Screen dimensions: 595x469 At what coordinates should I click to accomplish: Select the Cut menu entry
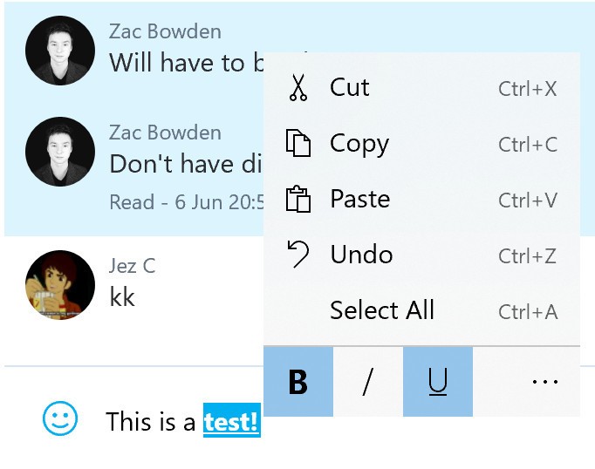[x=421, y=87]
